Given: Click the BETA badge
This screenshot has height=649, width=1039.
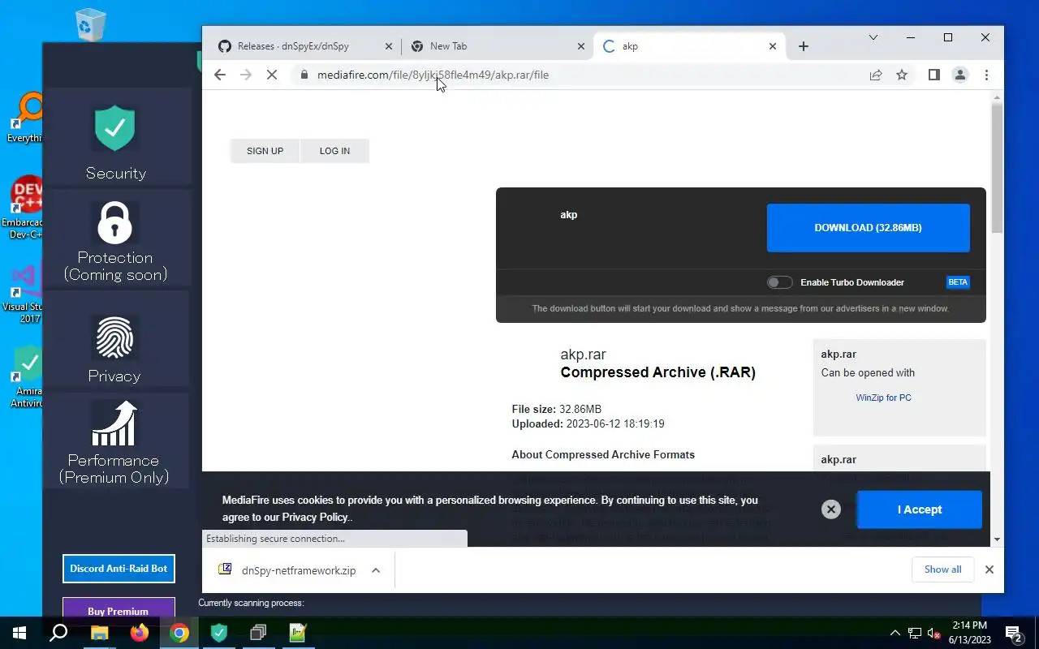Looking at the screenshot, I should click(958, 282).
